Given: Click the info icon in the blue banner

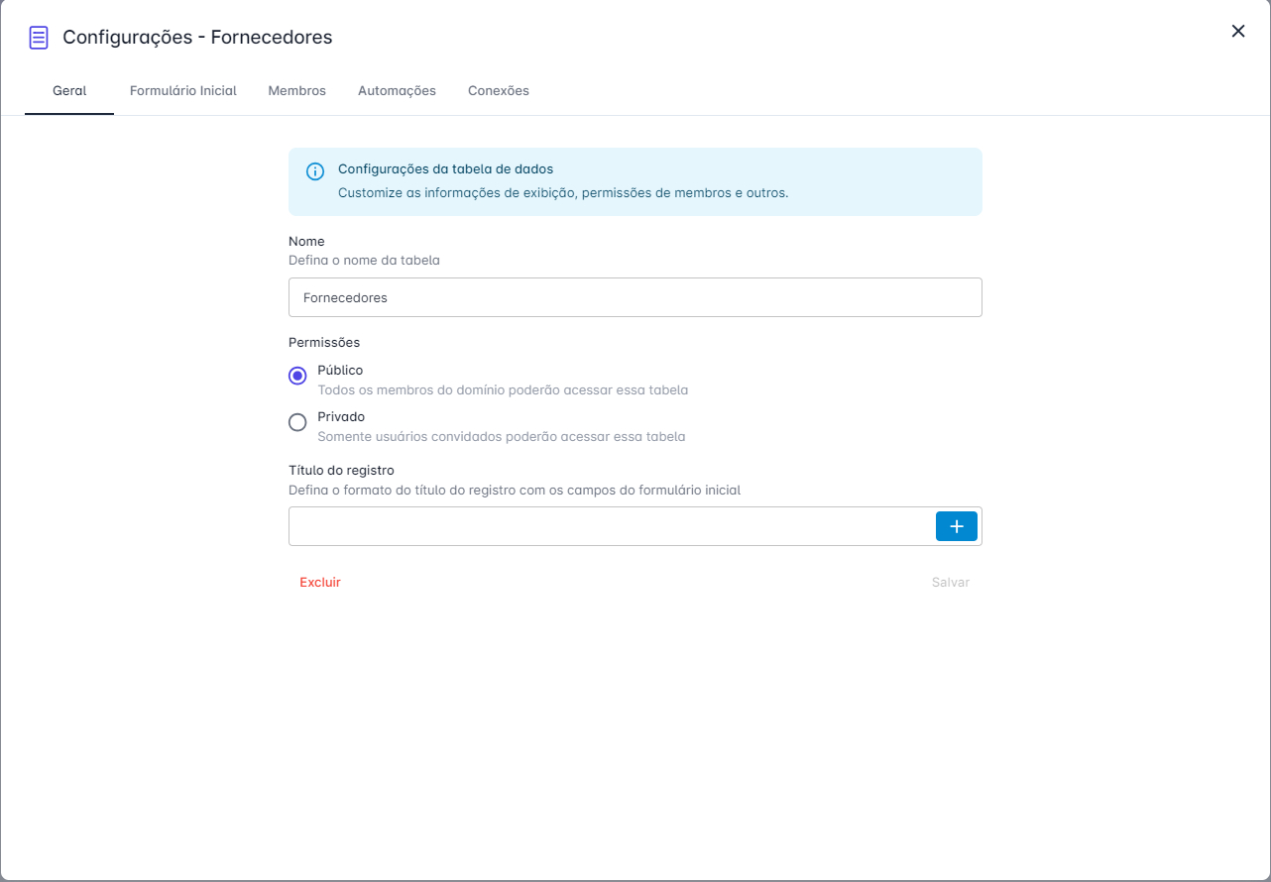Looking at the screenshot, I should point(315,170).
